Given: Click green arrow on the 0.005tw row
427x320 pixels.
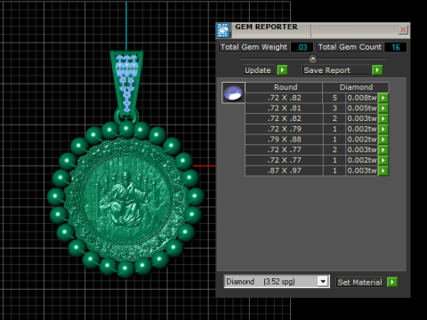Looking at the screenshot, I should (x=383, y=108).
